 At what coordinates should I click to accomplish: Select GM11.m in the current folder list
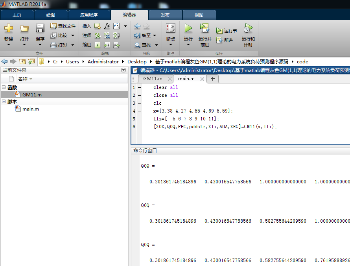point(64,94)
